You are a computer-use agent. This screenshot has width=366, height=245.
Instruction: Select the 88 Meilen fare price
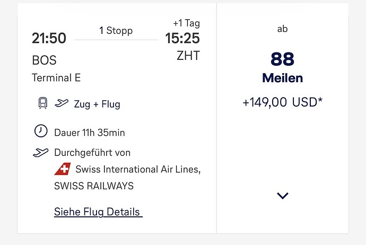pyautogui.click(x=282, y=66)
